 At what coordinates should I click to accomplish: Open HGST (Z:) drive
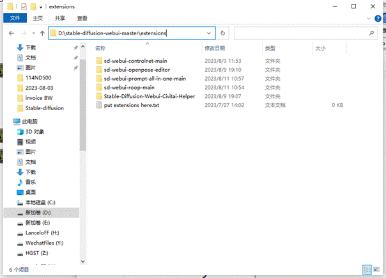[36, 253]
